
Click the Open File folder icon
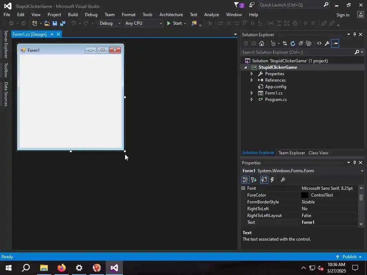[x=47, y=23]
